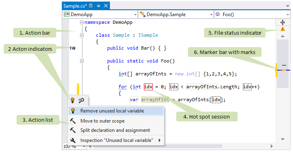Click the Sample class name in code
The width and height of the screenshot is (293, 152).
(121, 35)
